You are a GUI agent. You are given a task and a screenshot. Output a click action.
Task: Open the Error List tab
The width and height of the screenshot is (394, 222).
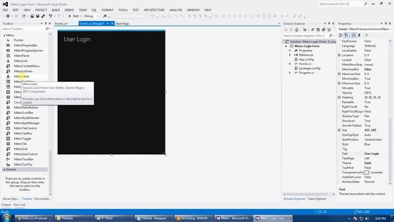[19, 205]
